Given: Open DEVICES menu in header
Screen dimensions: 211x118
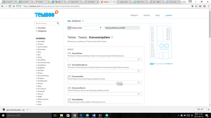Looking at the screenshot, I should (x=147, y=15).
